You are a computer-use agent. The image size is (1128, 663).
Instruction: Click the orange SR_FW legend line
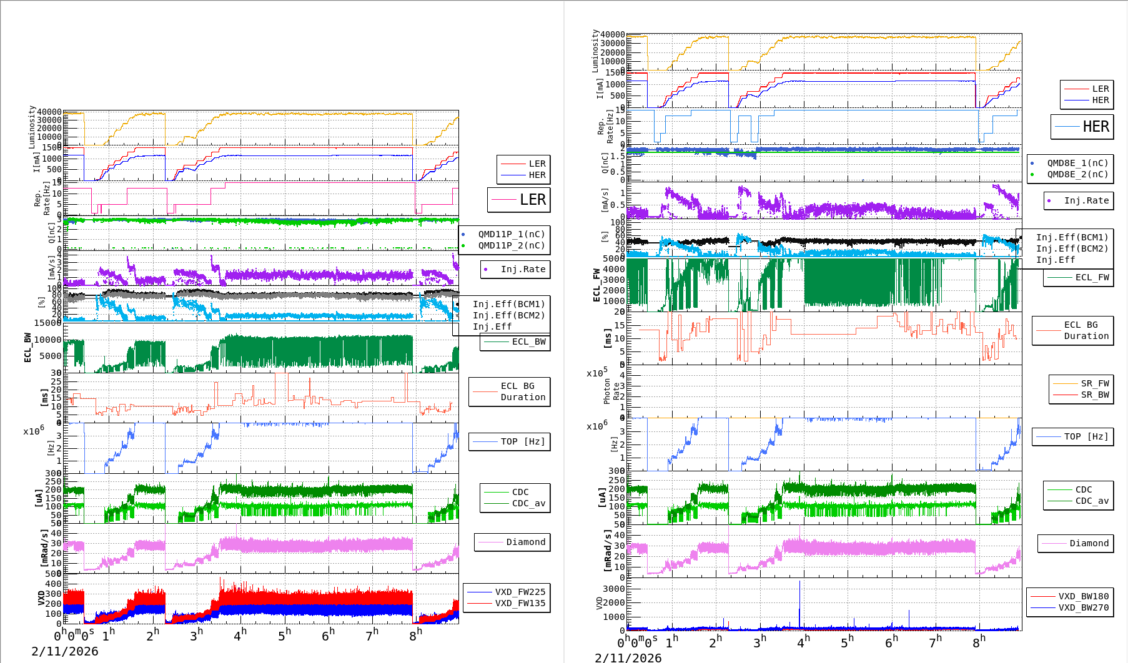click(x=1065, y=383)
